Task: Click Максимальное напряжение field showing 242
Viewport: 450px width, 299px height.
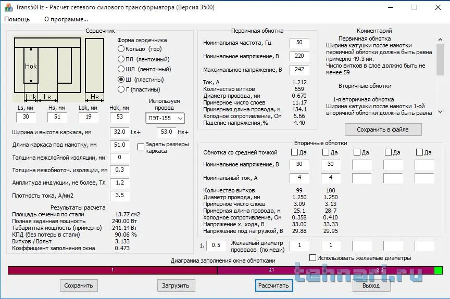Action: click(299, 70)
